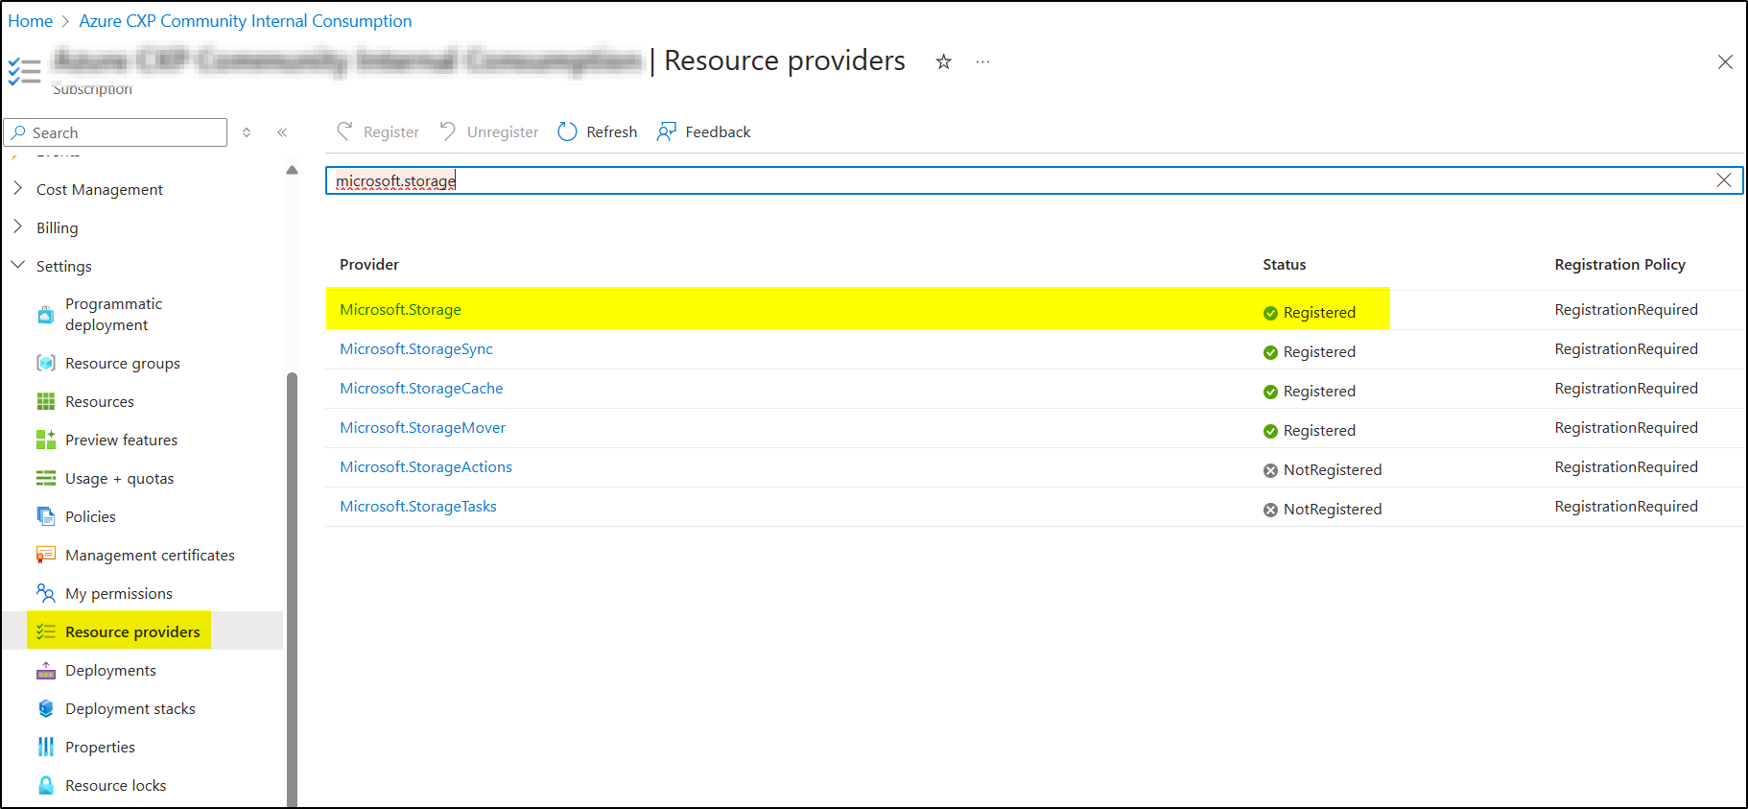Open Properties in the sidebar

(x=100, y=747)
